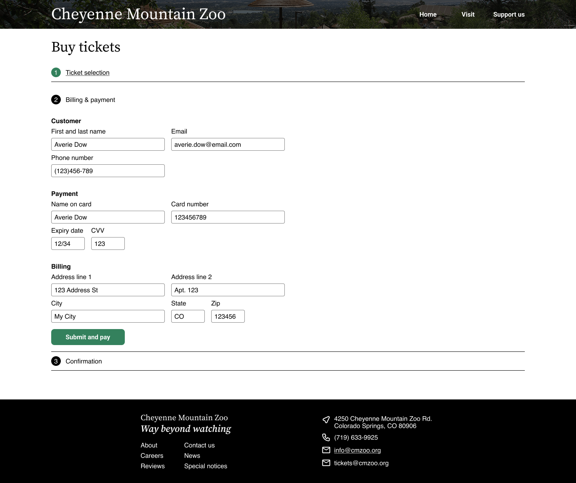Open the Special notices footer link
Screen dimensions: 576x483
click(x=206, y=466)
